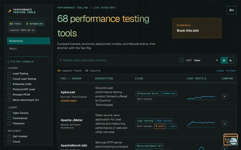The image size is (241, 150).
Task: Open the Sort by Name dropdown
Action: click(x=206, y=60)
